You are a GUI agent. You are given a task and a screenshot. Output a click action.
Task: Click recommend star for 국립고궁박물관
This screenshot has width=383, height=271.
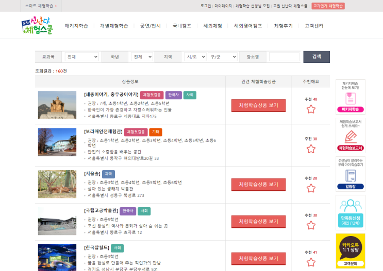(x=311, y=225)
